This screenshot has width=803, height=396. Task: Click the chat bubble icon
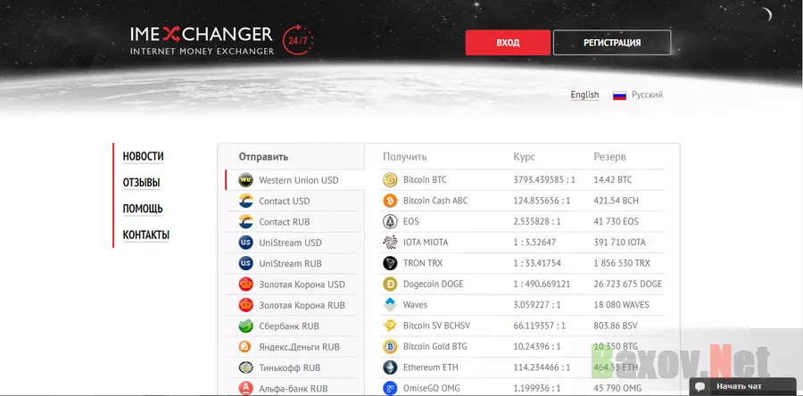[x=700, y=387]
